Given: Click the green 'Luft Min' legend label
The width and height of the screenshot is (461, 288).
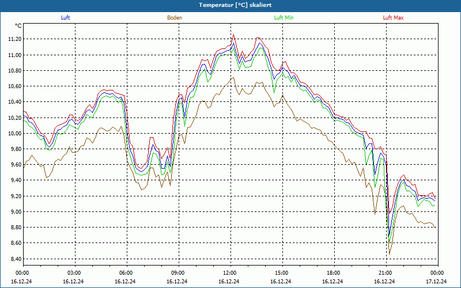Looking at the screenshot, I should coord(284,18).
